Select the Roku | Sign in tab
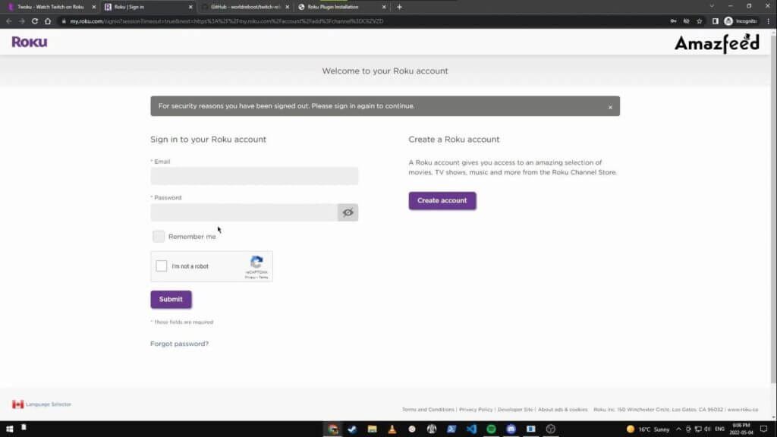The width and height of the screenshot is (777, 437). 148,7
